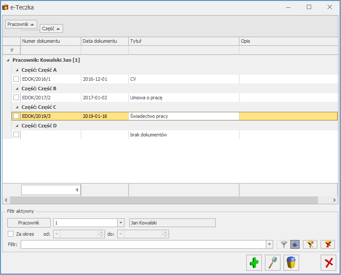Click the Numer dokumentu filter row cell
Viewport: 341px width, 275px height.
51,51
